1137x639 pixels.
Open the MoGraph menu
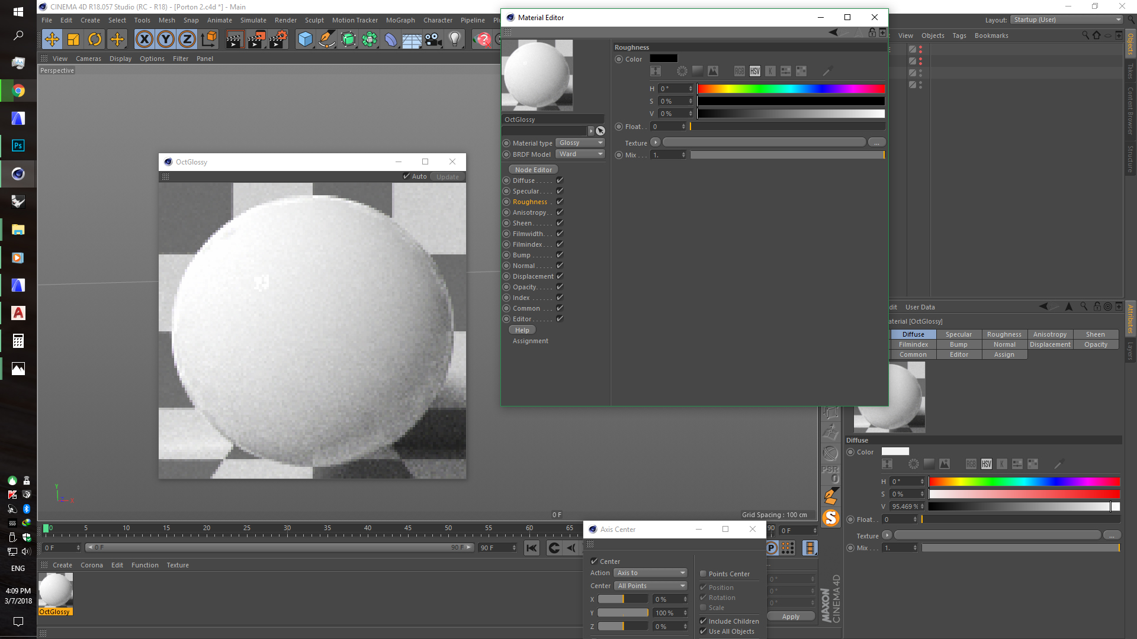(400, 20)
